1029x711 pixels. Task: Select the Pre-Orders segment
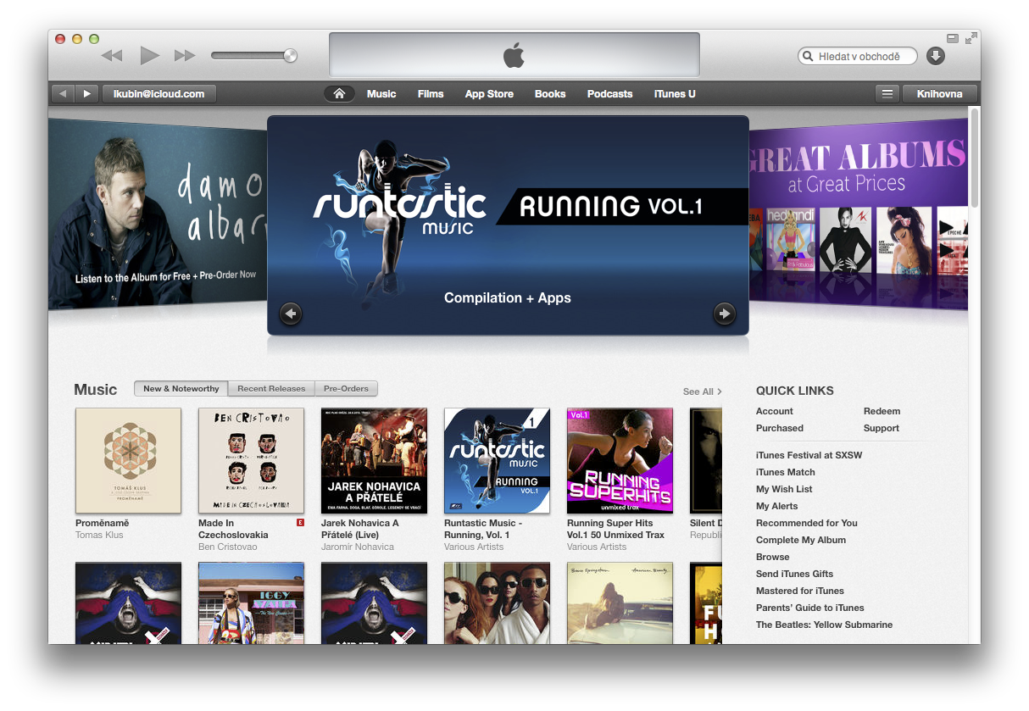pyautogui.click(x=346, y=389)
